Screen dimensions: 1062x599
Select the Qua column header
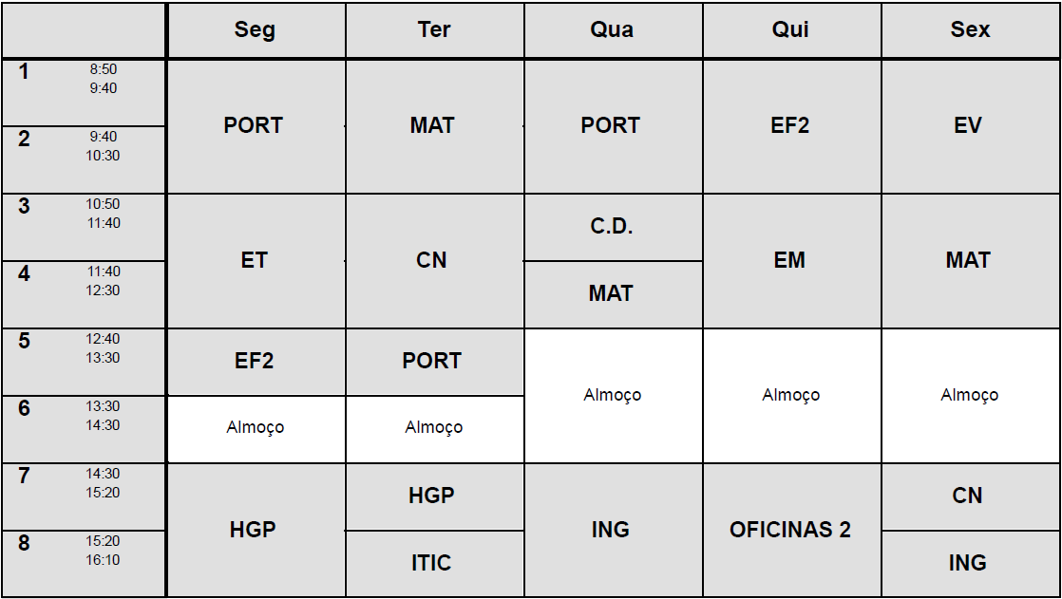(612, 30)
